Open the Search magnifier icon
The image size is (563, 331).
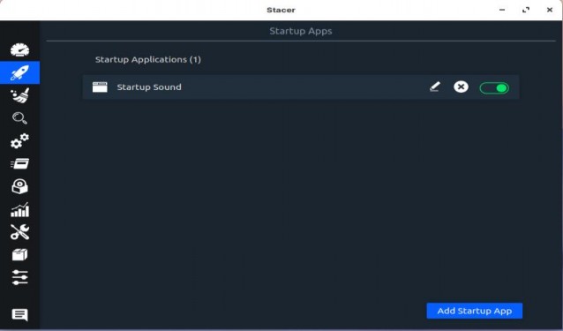pos(19,118)
